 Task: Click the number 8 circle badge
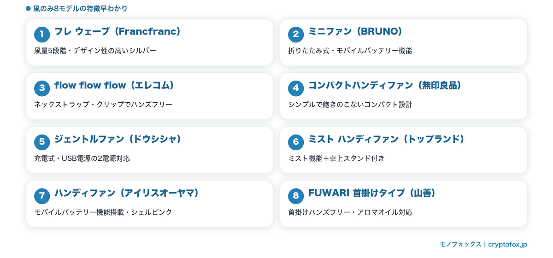pos(296,196)
